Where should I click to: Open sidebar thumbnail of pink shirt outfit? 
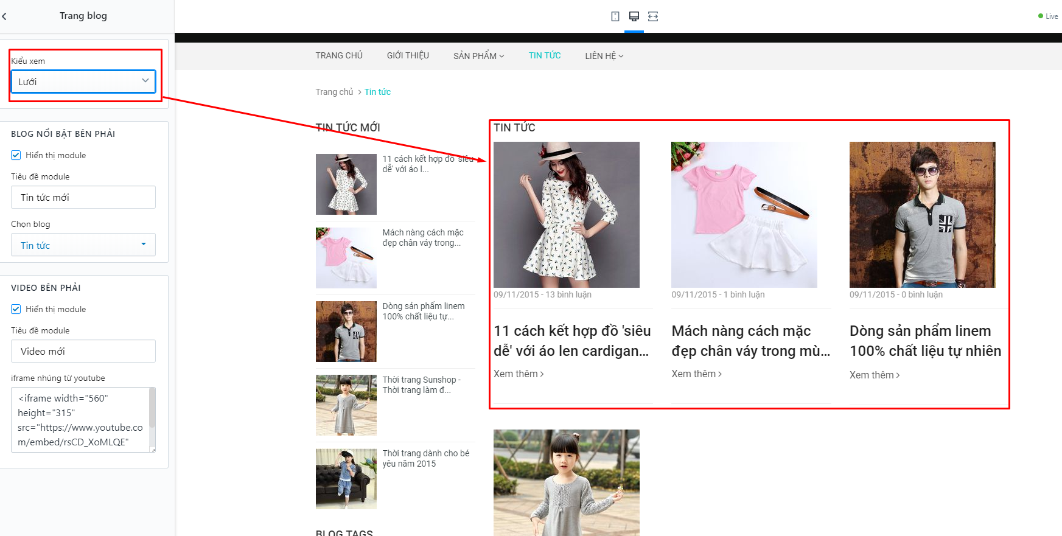click(x=346, y=258)
